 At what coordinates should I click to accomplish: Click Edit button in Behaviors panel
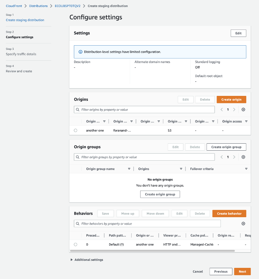pyautogui.click(x=179, y=213)
